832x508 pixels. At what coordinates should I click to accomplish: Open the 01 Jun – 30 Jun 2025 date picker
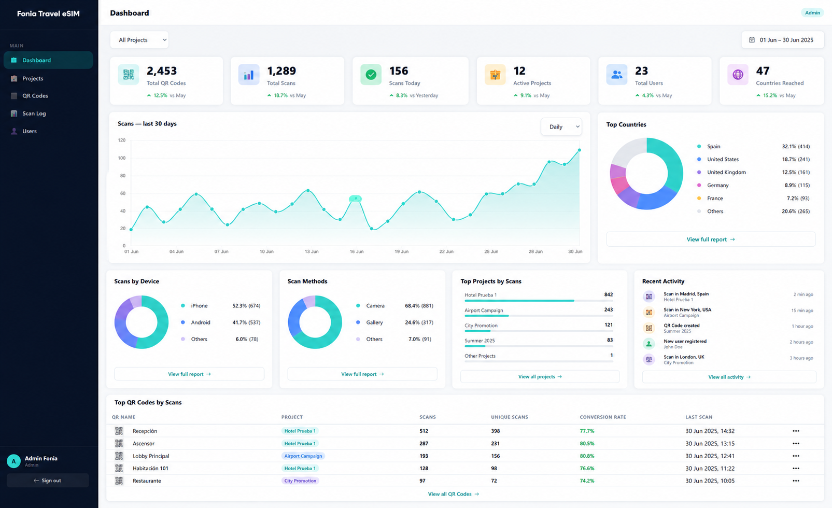coord(783,40)
